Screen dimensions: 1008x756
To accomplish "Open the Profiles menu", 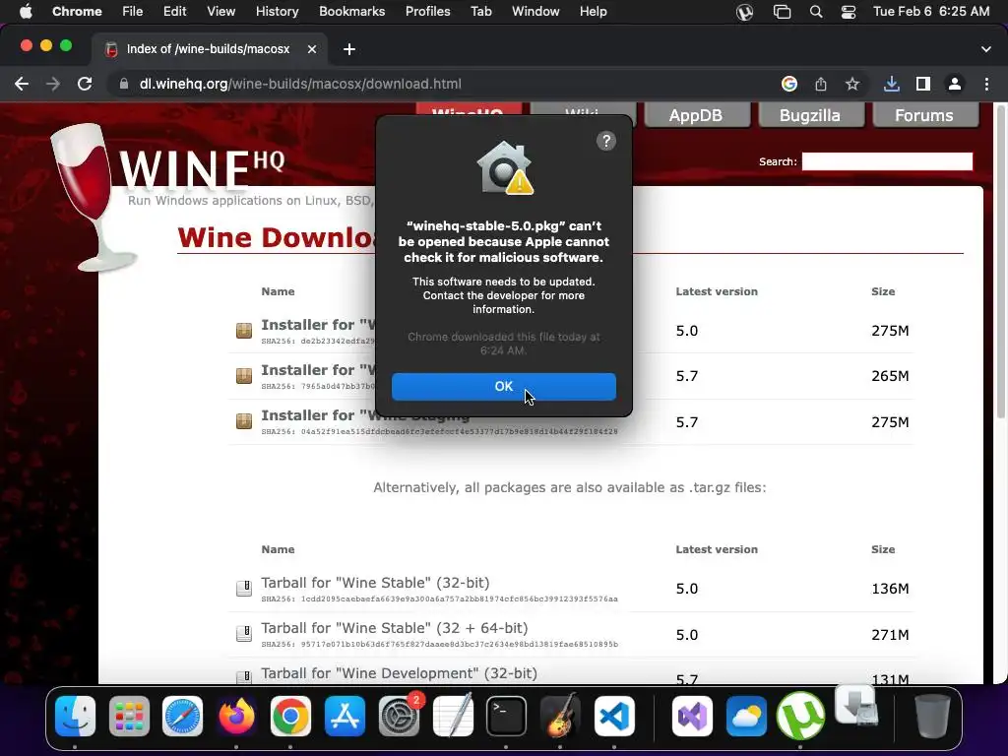I will (427, 11).
